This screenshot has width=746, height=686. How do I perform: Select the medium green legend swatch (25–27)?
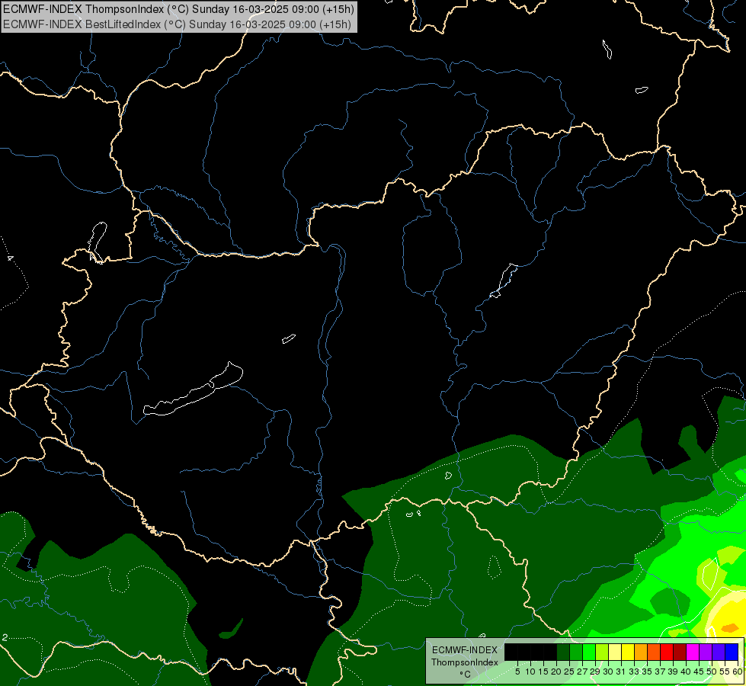pyautogui.click(x=576, y=652)
